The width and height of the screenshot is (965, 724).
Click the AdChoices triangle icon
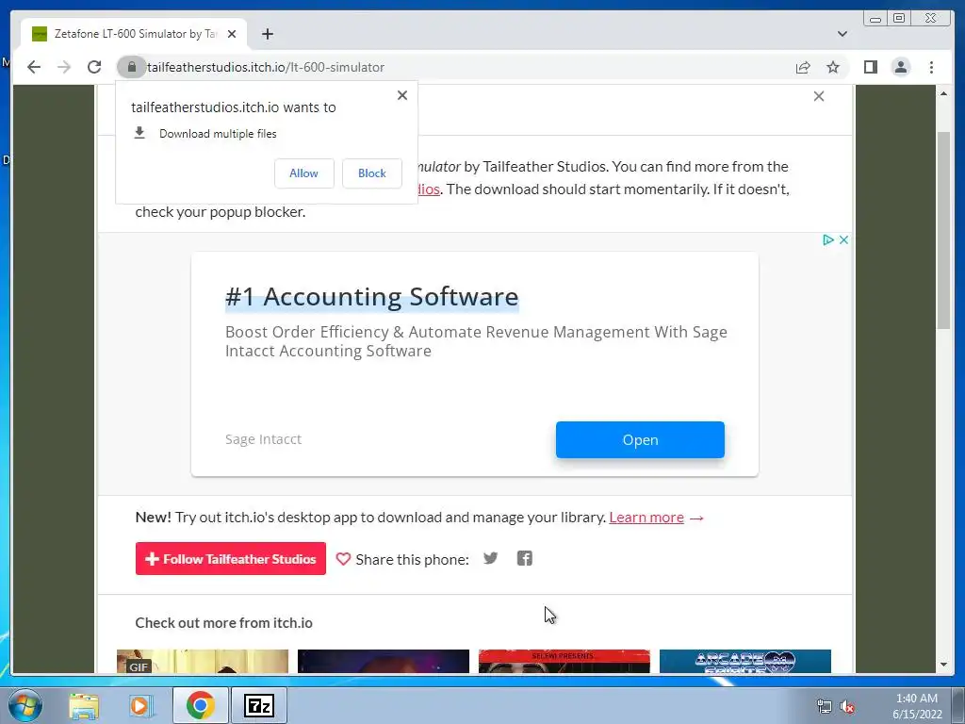point(827,239)
